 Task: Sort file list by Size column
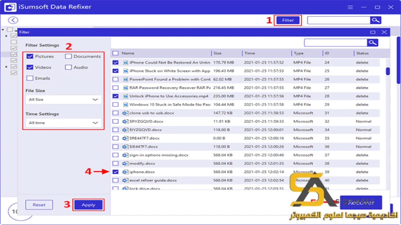point(218,53)
